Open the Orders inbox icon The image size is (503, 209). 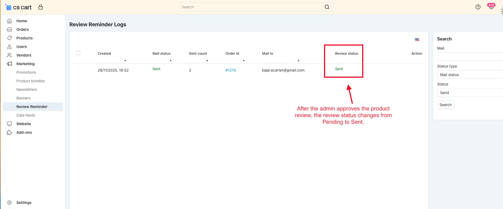9,29
